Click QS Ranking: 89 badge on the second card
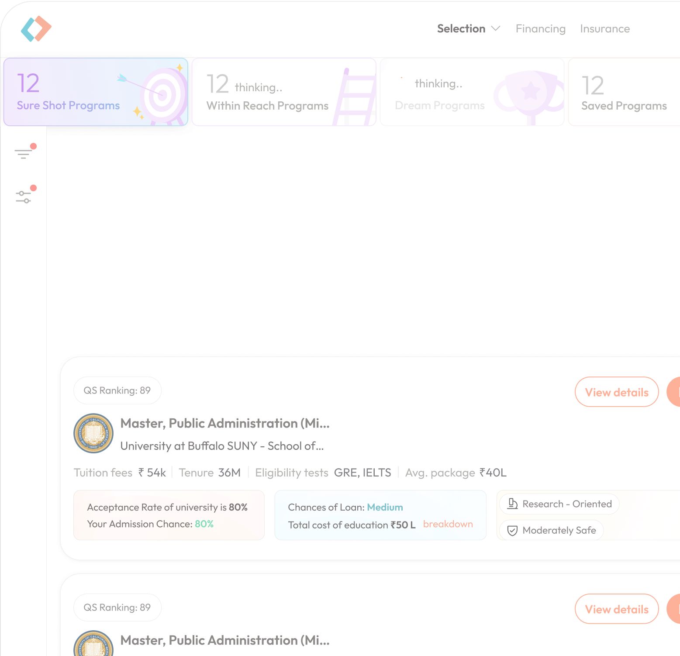Image resolution: width=680 pixels, height=656 pixels. [x=117, y=608]
